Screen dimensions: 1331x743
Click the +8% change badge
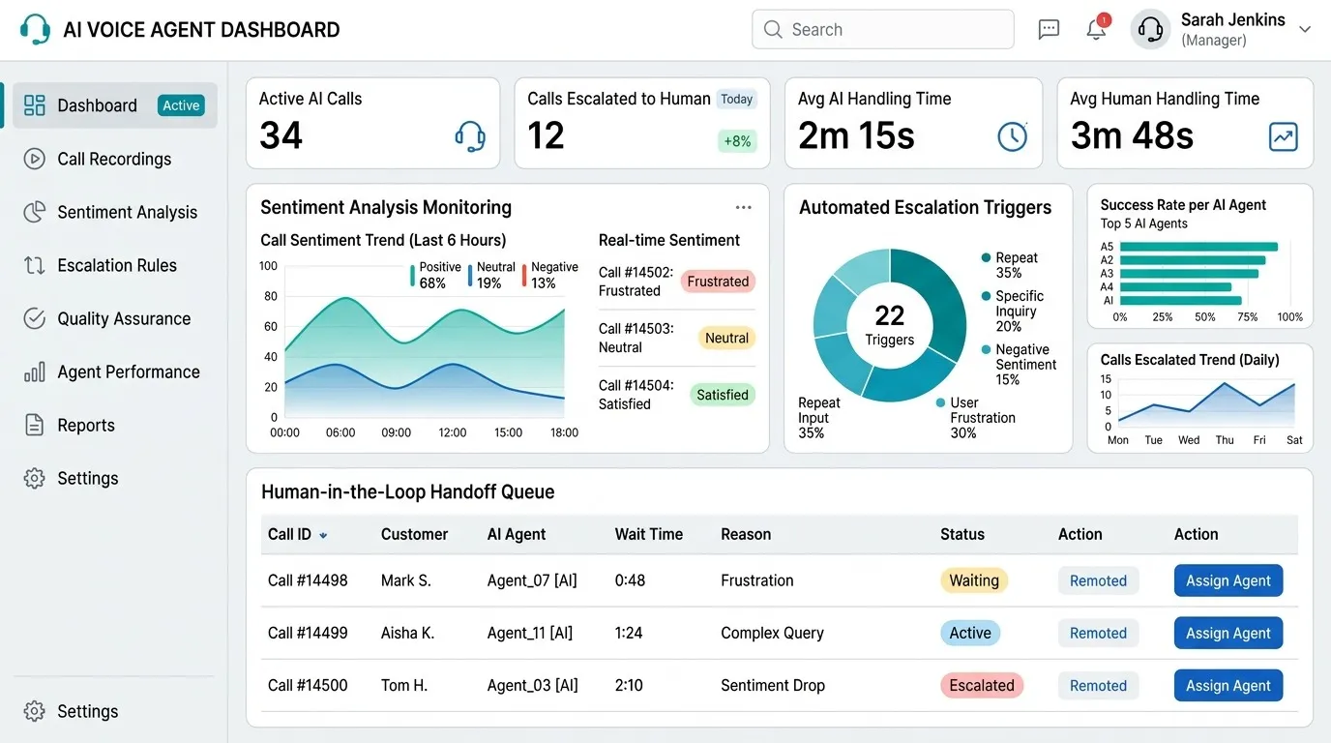[x=736, y=141]
